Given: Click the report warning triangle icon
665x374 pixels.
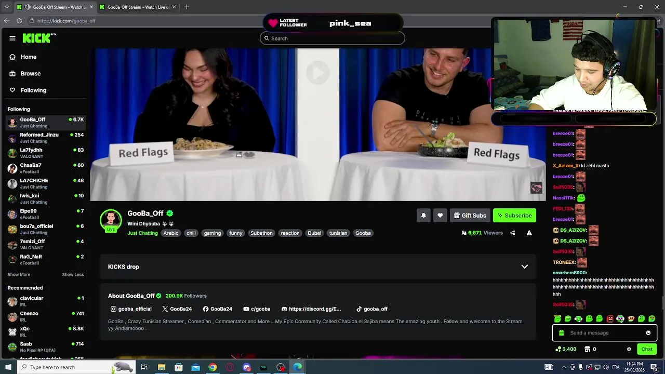Looking at the screenshot, I should pyautogui.click(x=529, y=233).
